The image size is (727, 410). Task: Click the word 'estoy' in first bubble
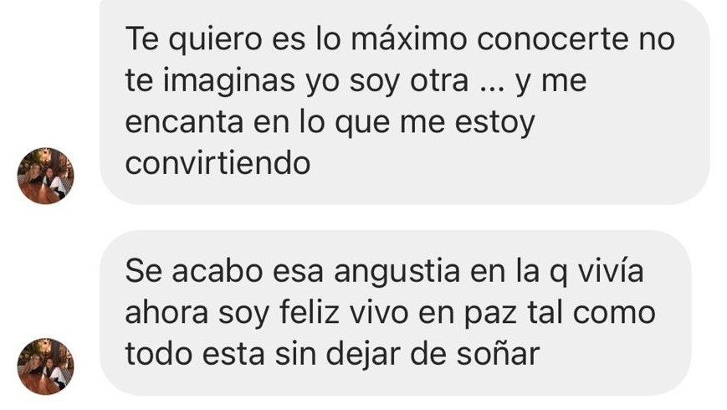pos(494,123)
